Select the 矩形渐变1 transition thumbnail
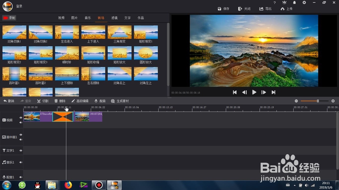 point(146,32)
